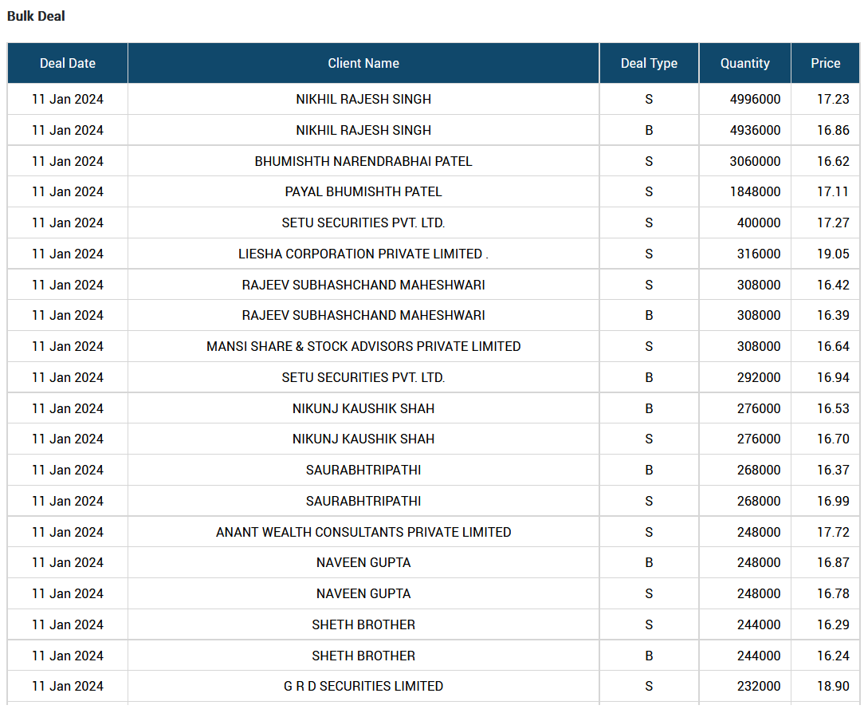
Task: Click the Deal Type column header
Action: click(x=649, y=63)
